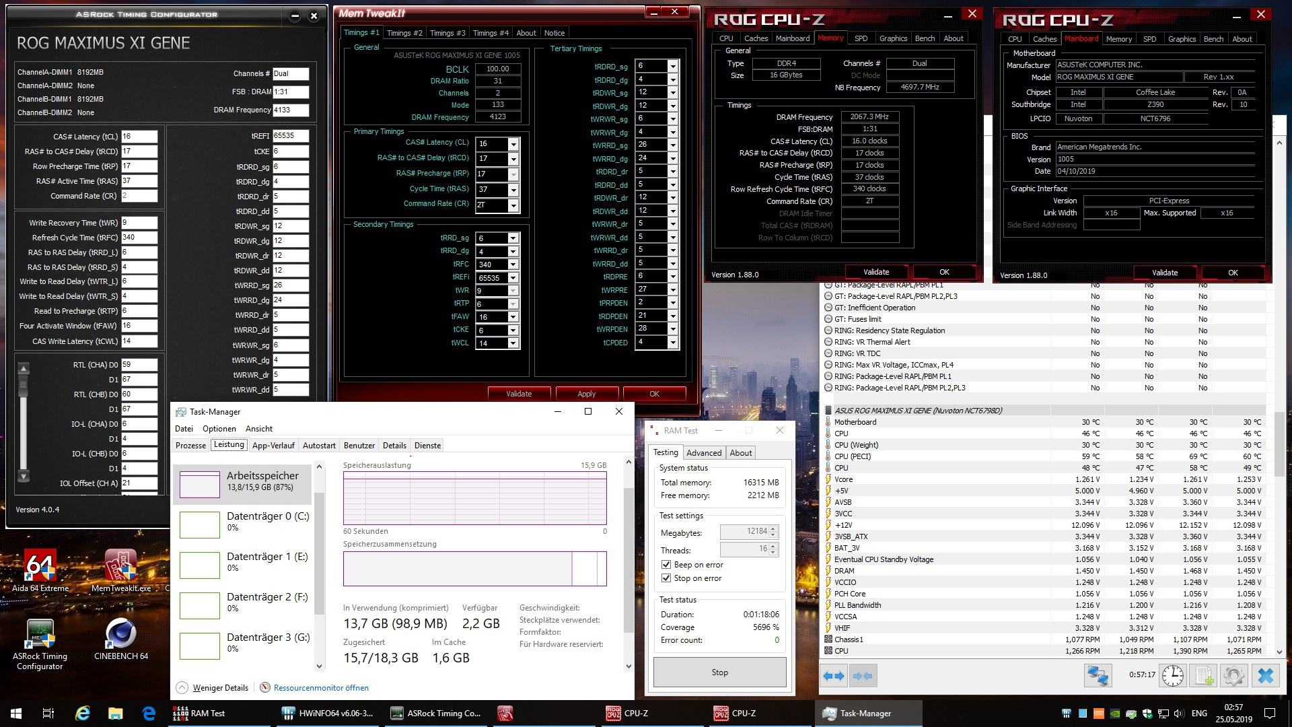The height and width of the screenshot is (727, 1292).
Task: Click HWiNFO expand columns arrows icon
Action: point(834,676)
